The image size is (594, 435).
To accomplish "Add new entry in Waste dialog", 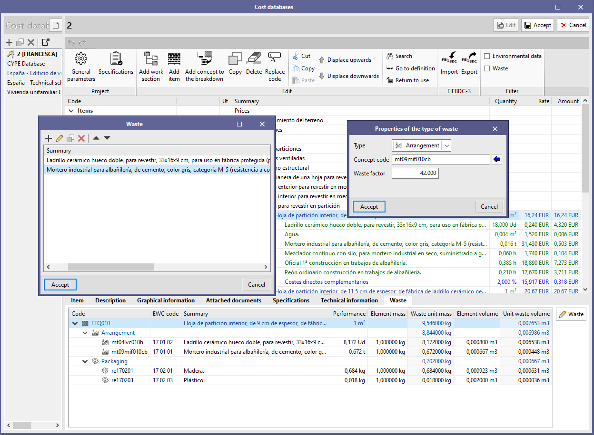I will [49, 138].
